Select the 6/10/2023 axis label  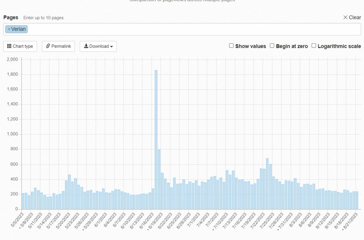point(128,221)
